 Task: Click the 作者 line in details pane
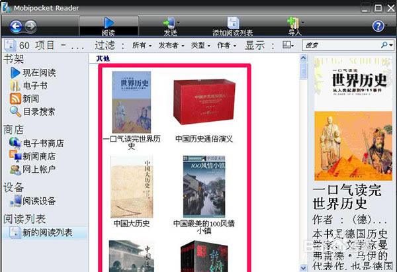(x=349, y=219)
